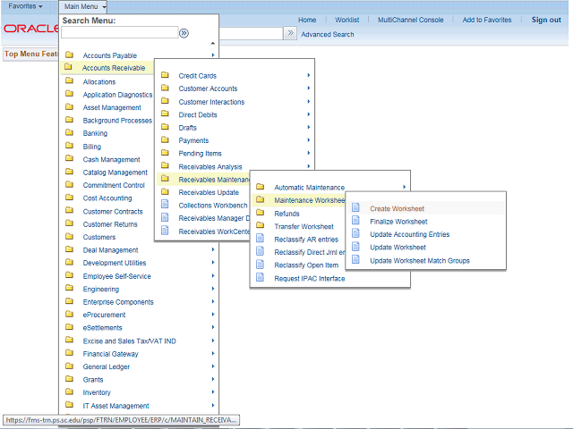Click the page icon beside Request IPAC Interface
573x429 pixels.
261,278
